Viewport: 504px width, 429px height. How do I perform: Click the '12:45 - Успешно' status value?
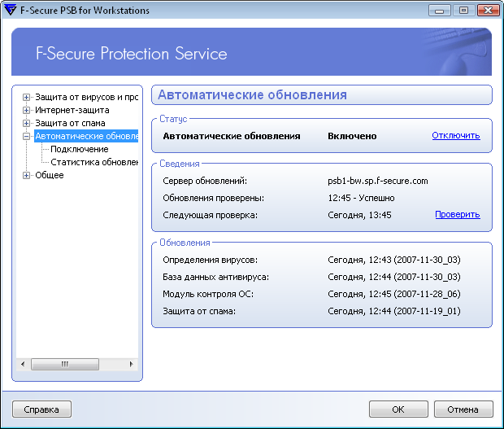coord(361,198)
